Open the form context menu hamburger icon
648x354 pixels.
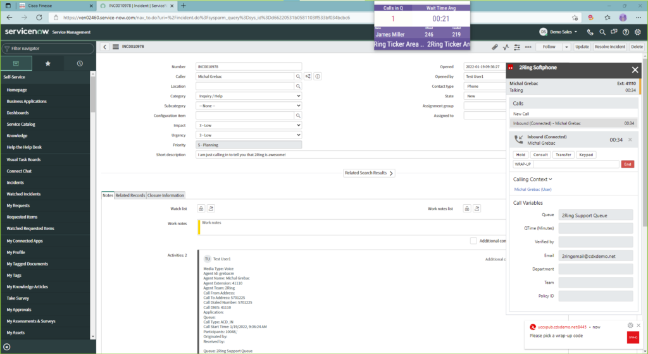coord(116,47)
